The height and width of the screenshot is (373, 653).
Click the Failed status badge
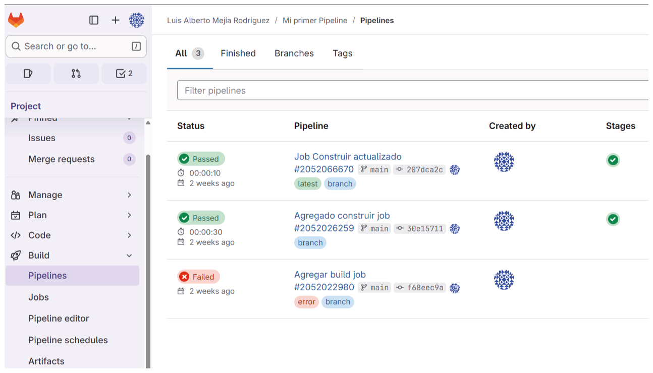[x=198, y=277]
